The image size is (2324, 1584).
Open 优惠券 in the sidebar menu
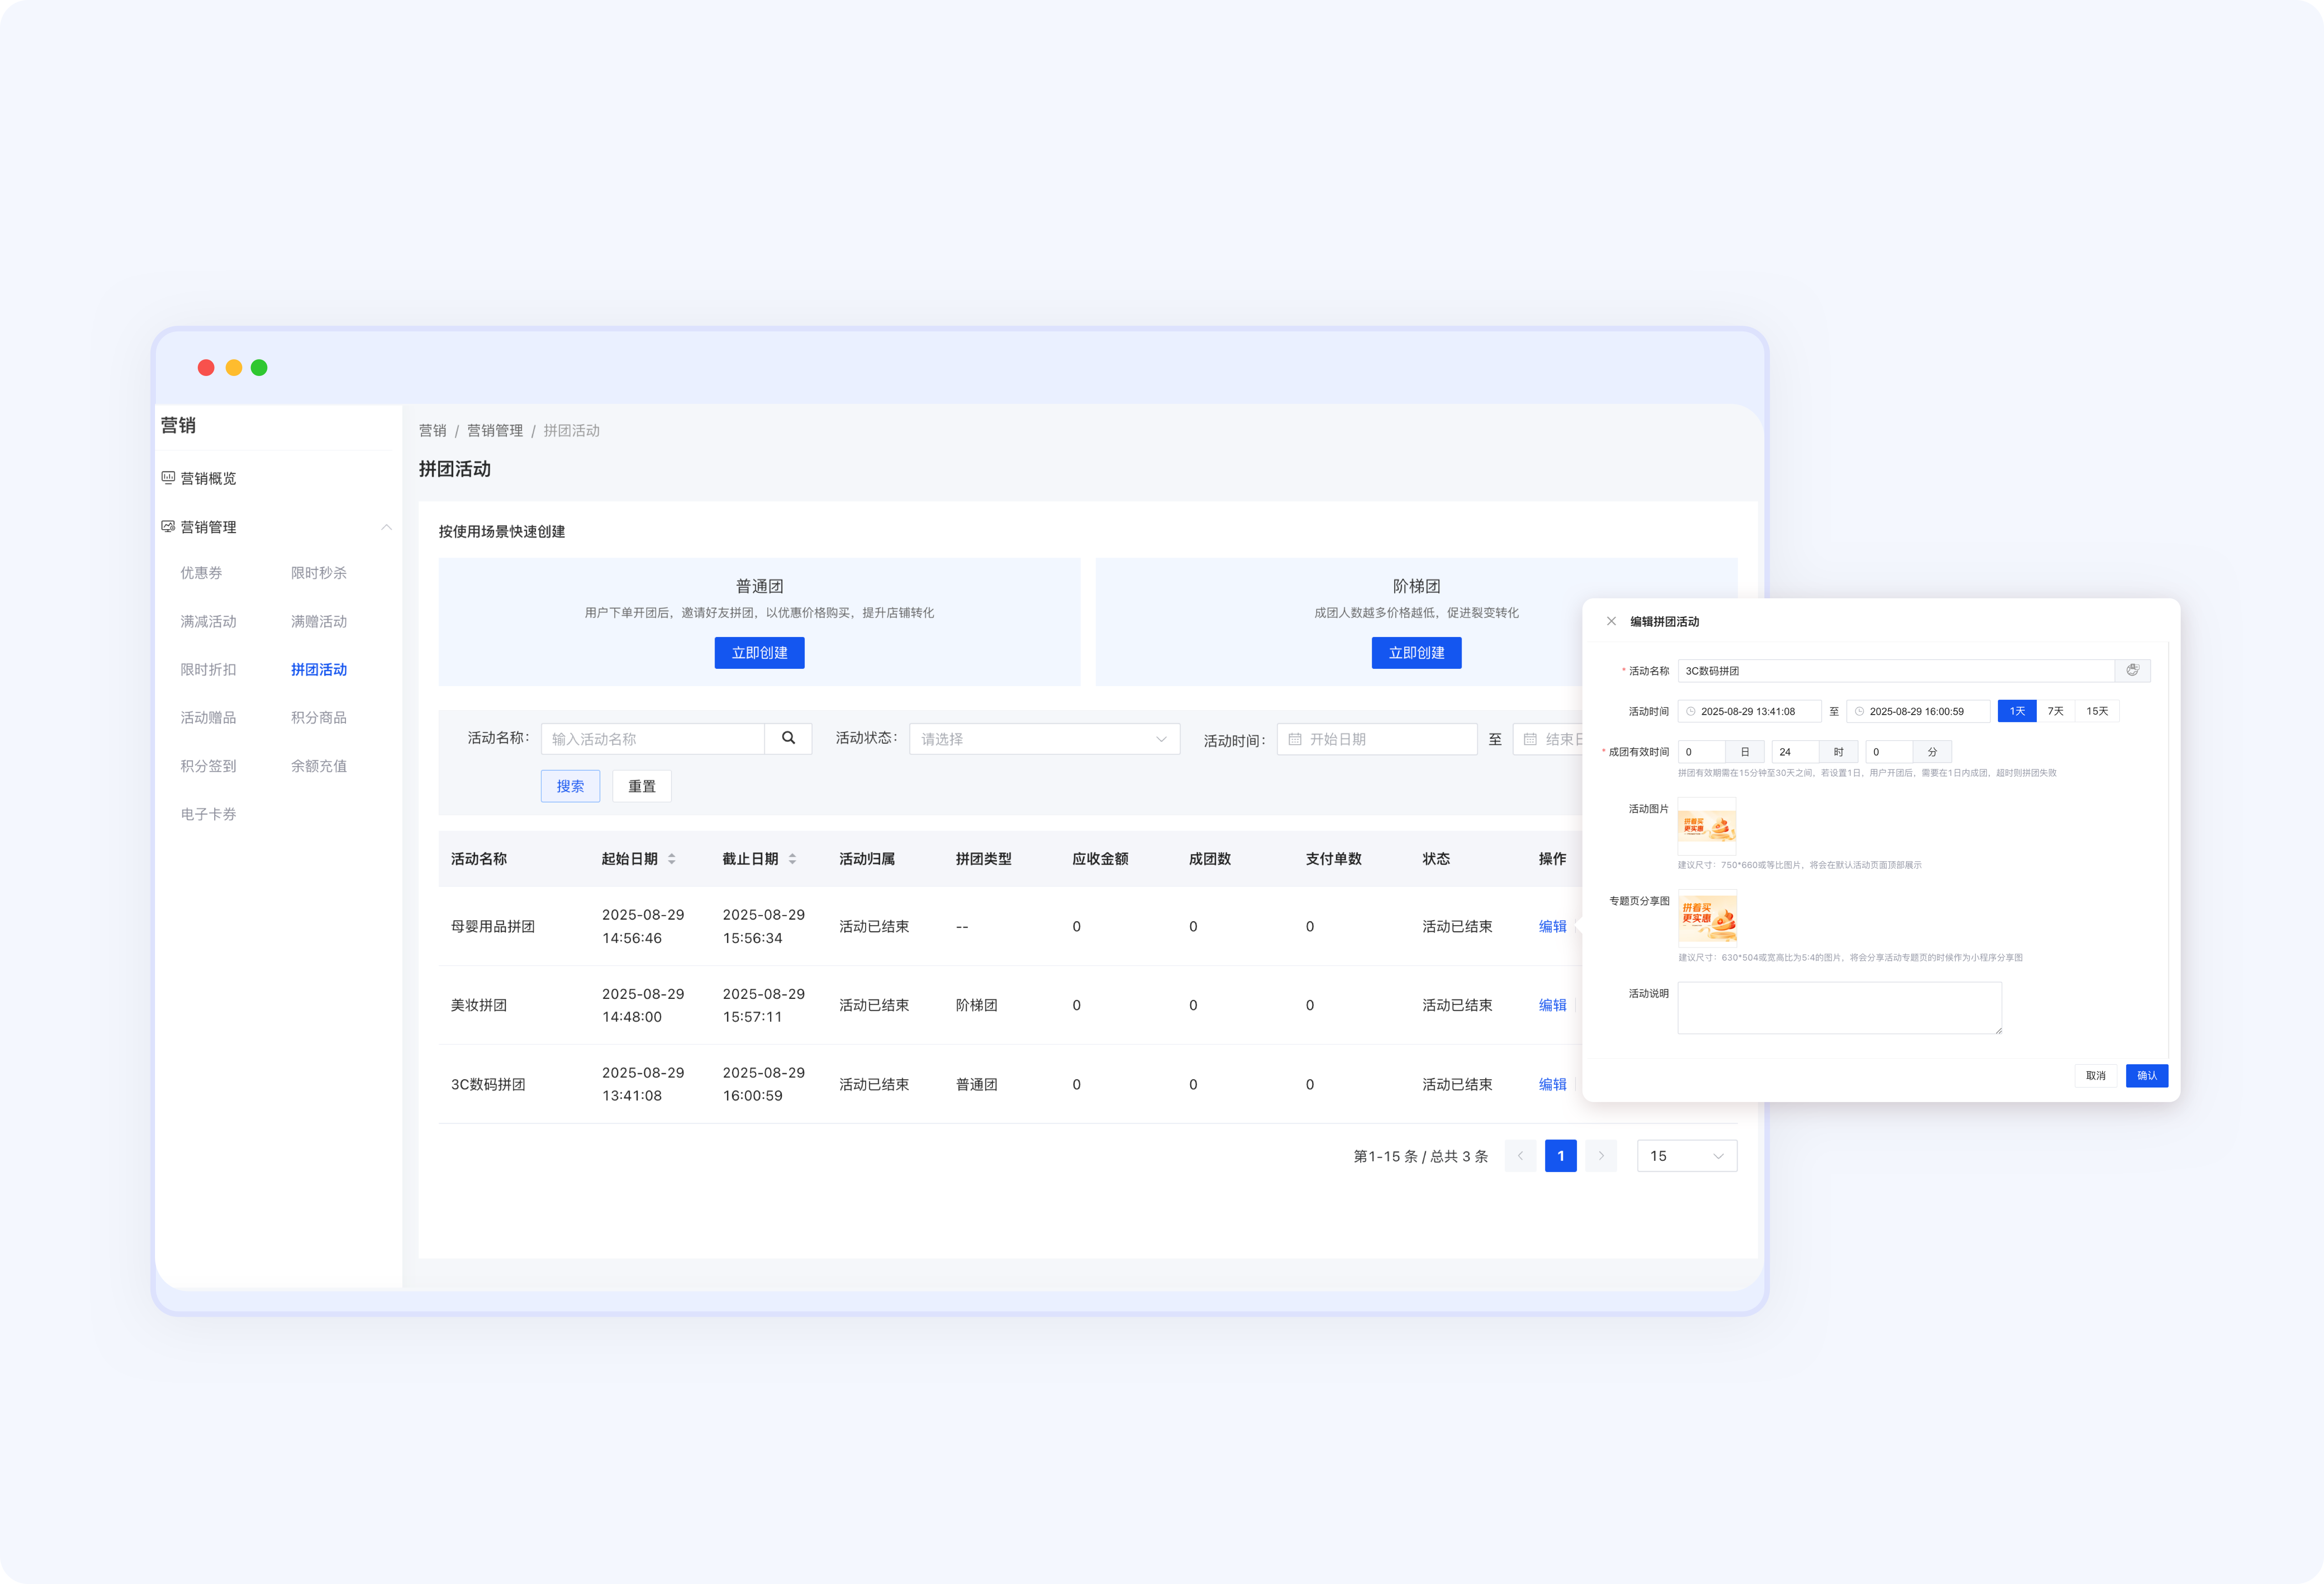(x=201, y=573)
